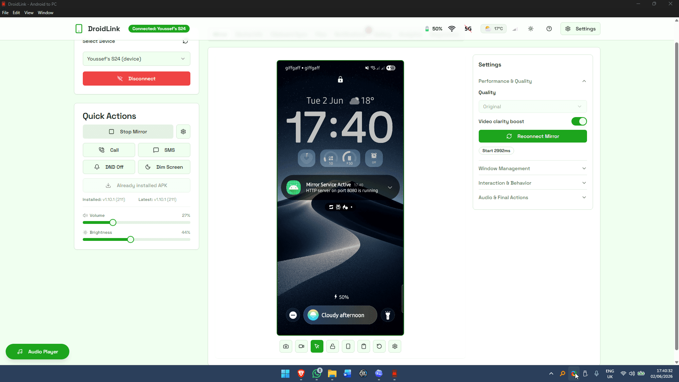This screenshot has width=679, height=382.
Task: Open the File menu
Action: point(5,13)
